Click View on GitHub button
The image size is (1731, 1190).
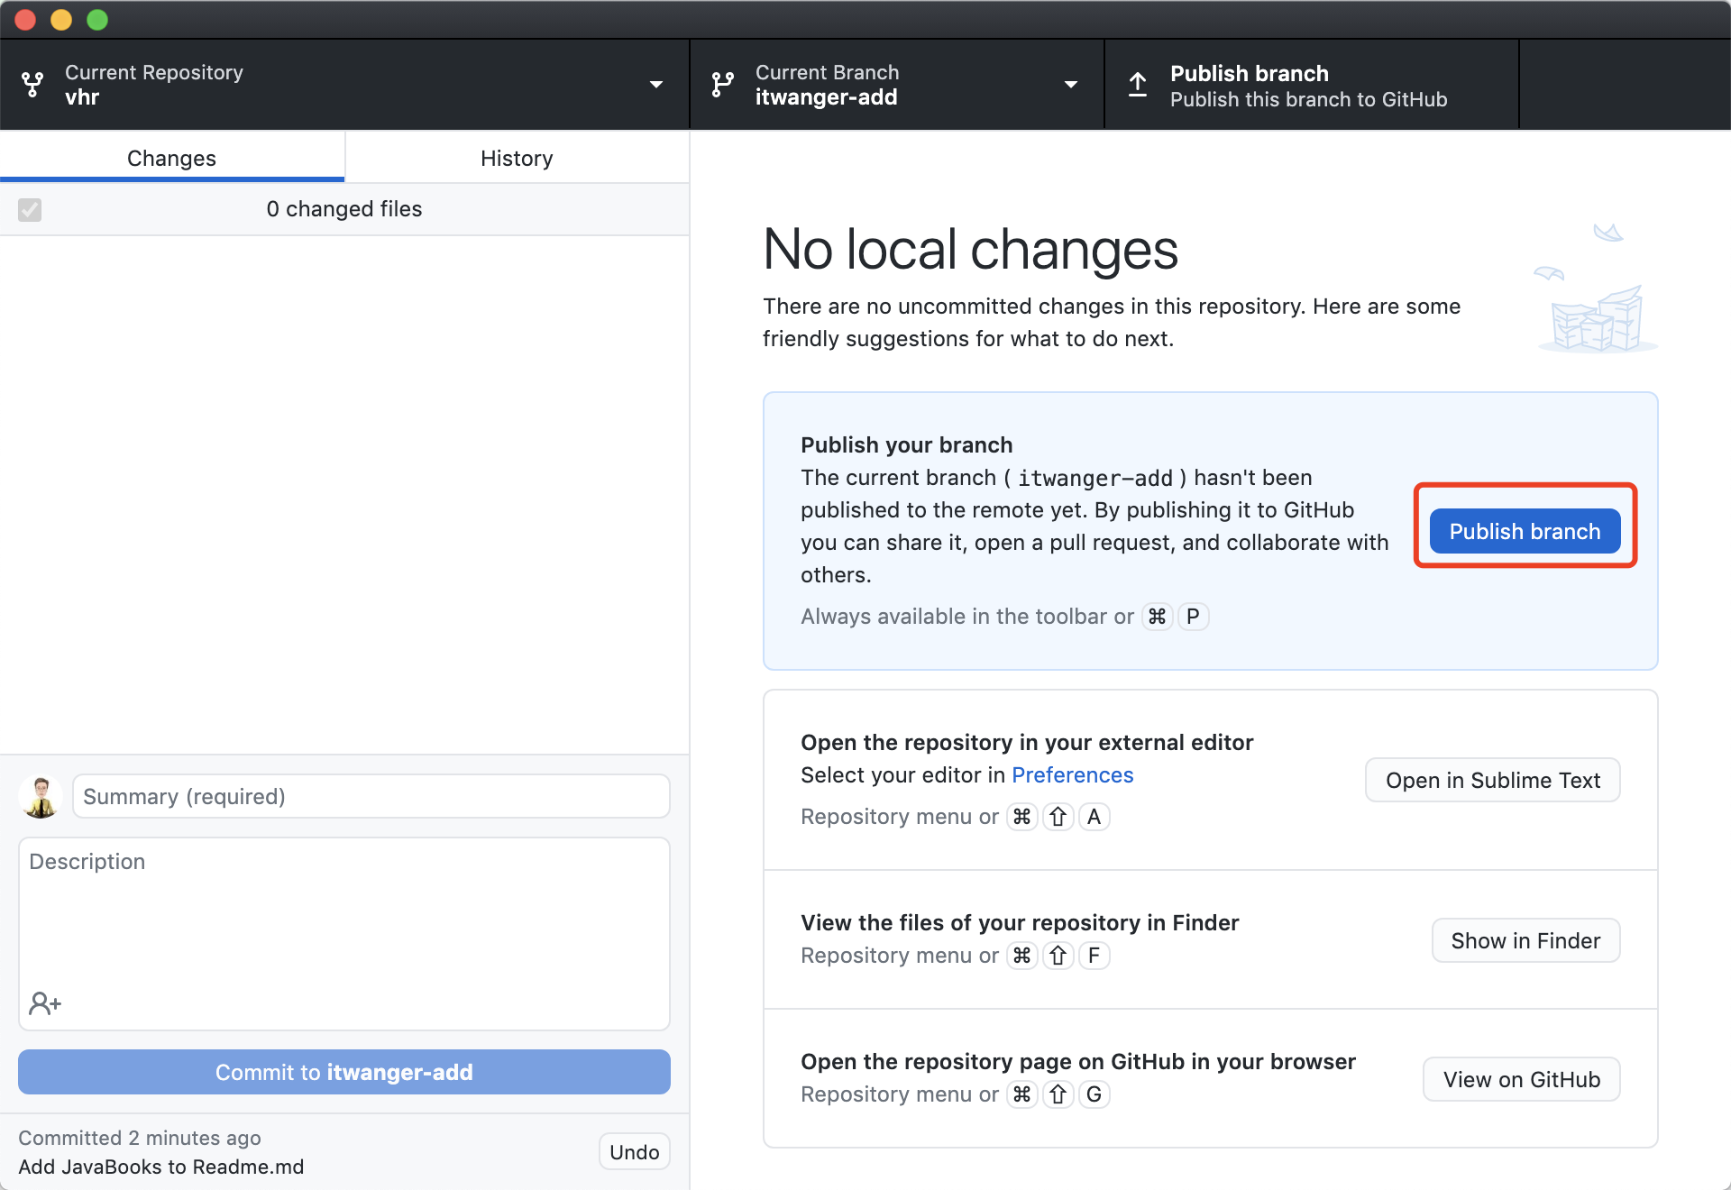[1521, 1079]
